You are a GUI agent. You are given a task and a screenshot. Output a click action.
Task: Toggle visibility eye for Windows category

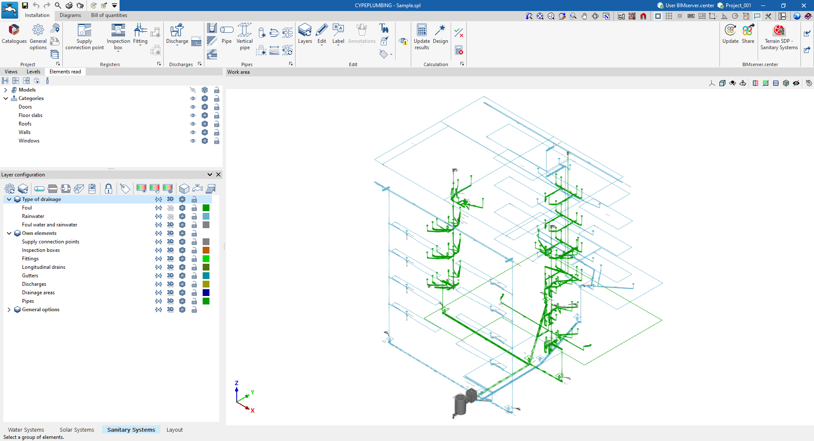pyautogui.click(x=193, y=141)
